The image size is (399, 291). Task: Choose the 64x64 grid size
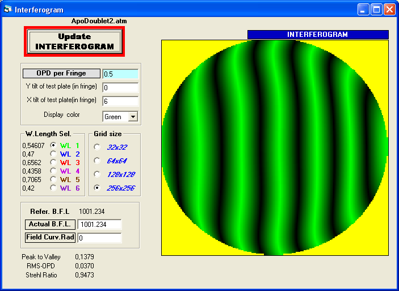(x=97, y=161)
